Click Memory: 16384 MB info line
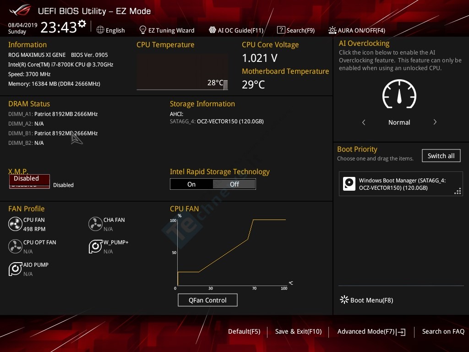Viewport: 469px width, 352px height. (54, 84)
